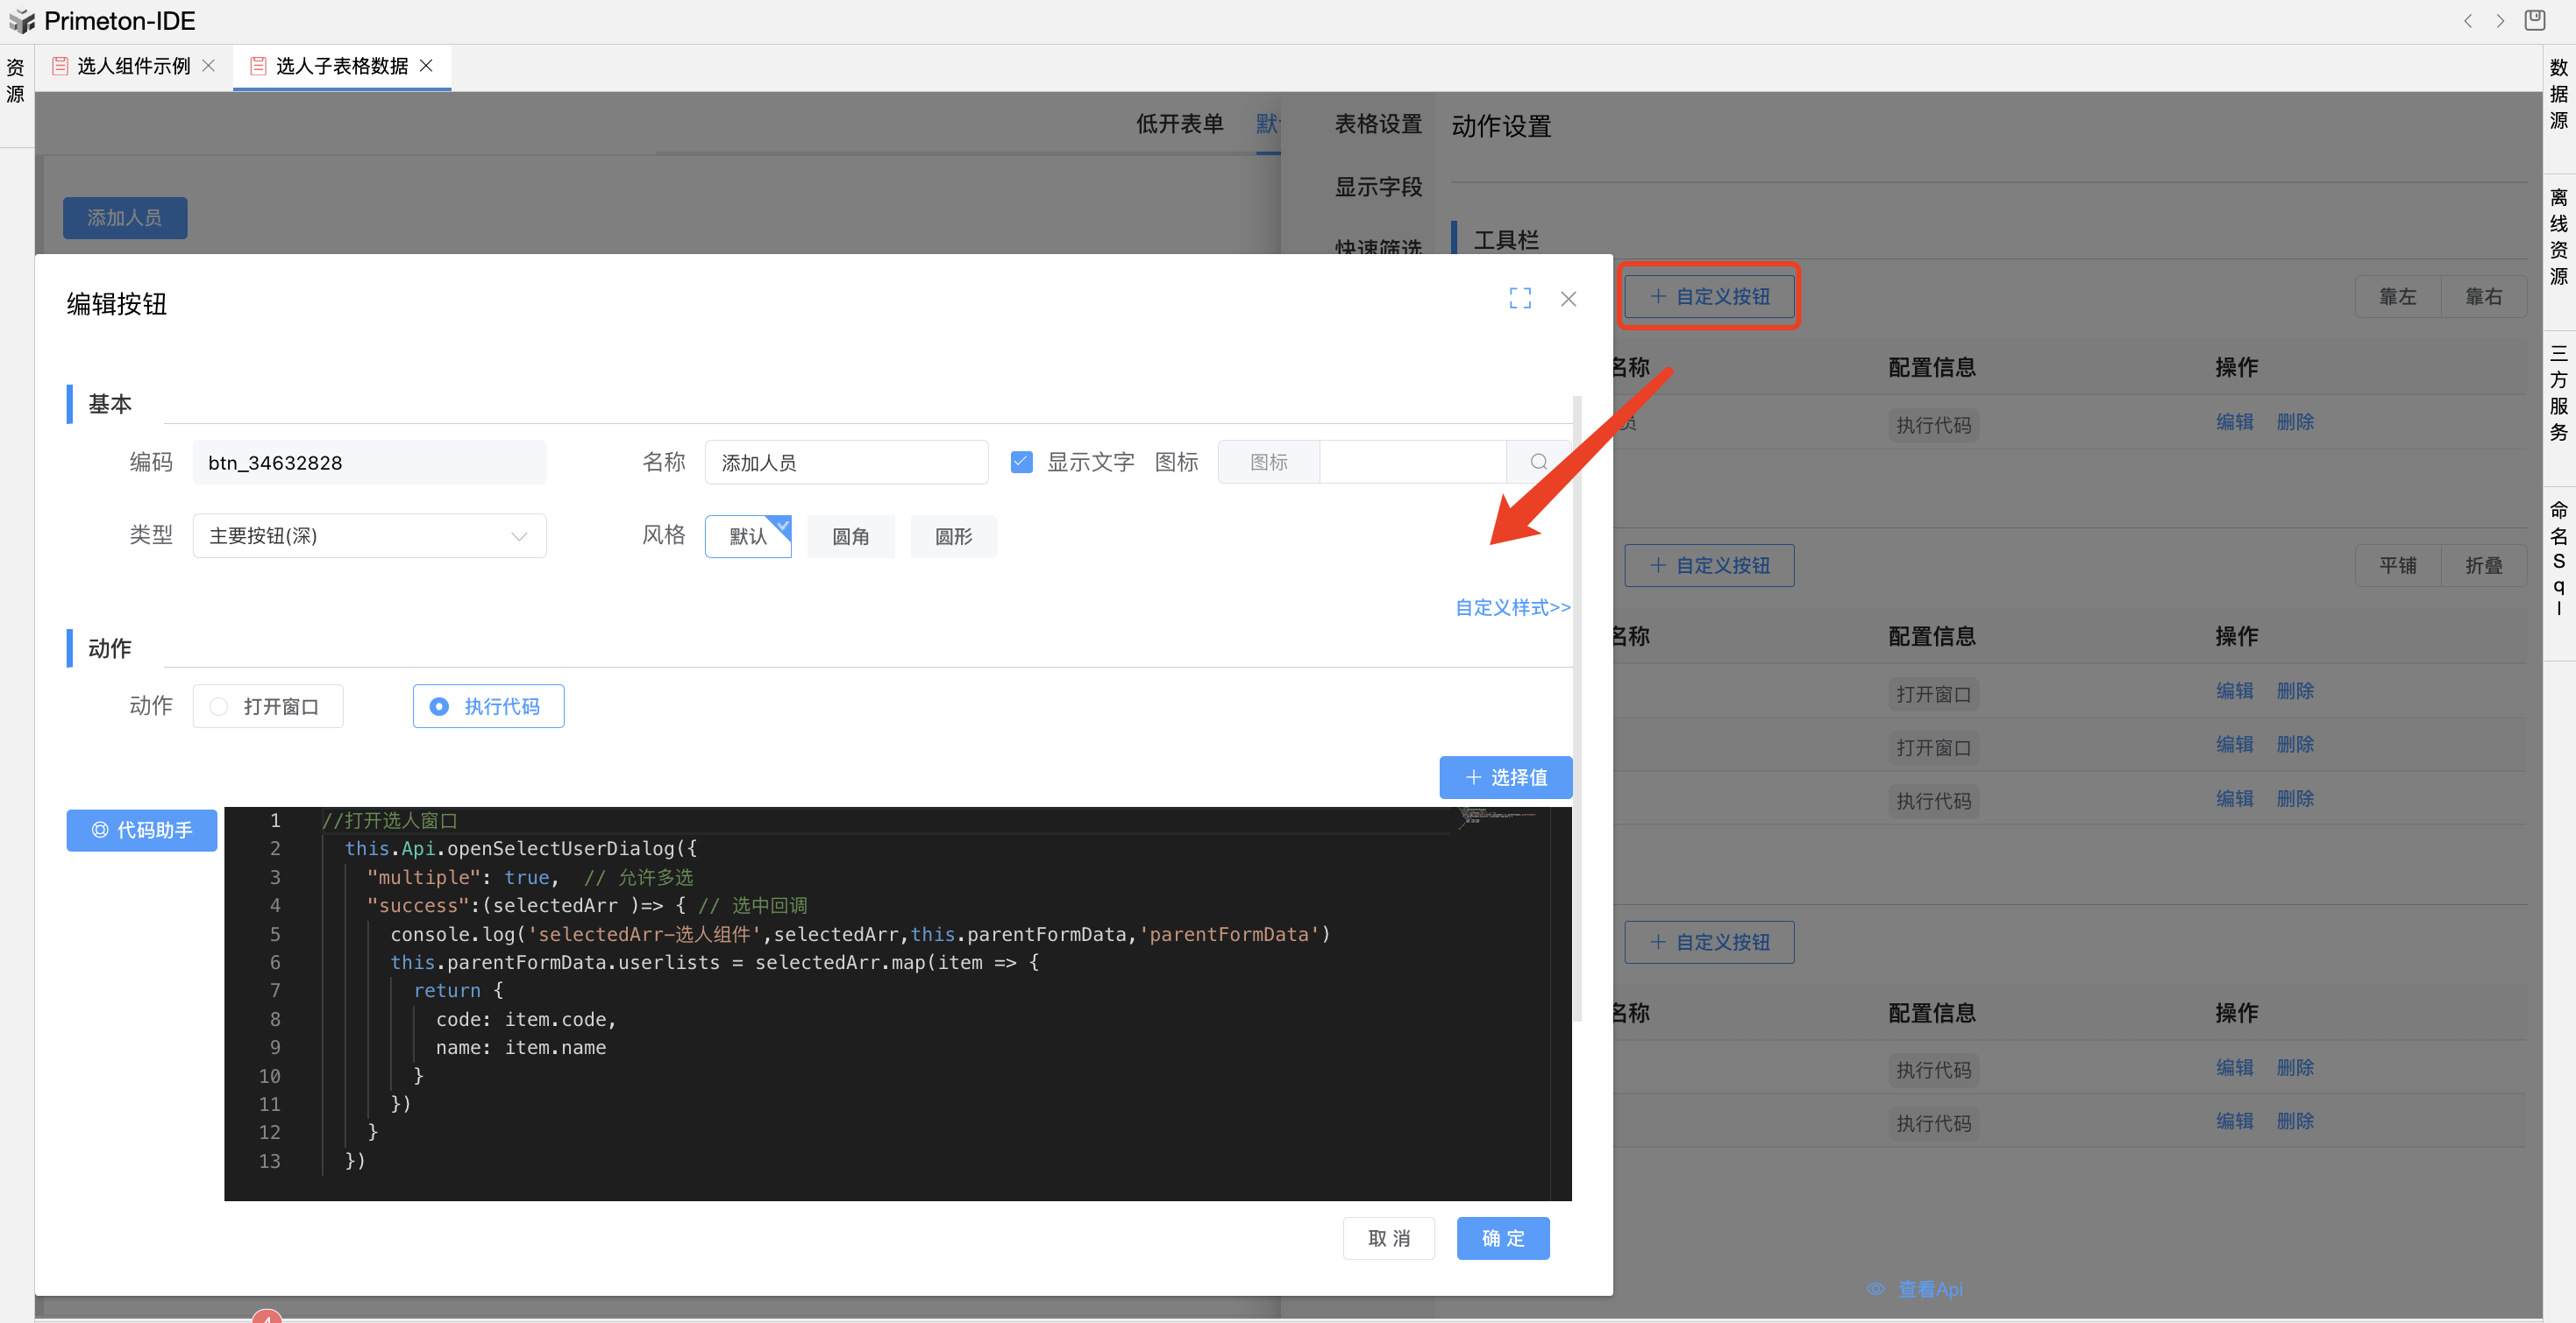Open the 类型 dropdown 主要按钮(深)
Image resolution: width=2576 pixels, height=1323 pixels.
tap(368, 535)
